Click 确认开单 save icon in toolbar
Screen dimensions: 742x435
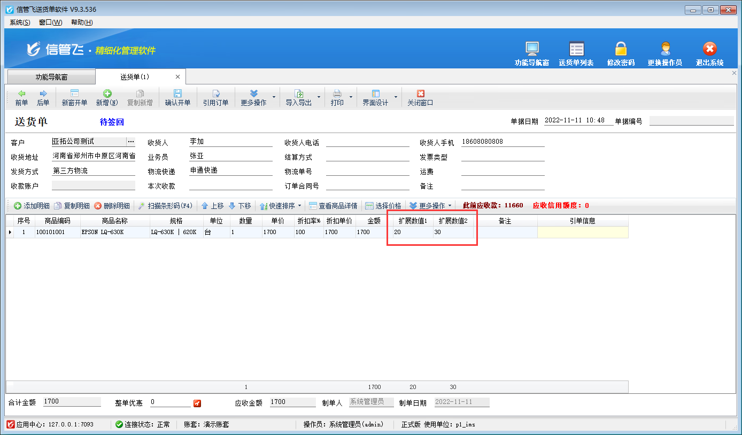tap(177, 94)
